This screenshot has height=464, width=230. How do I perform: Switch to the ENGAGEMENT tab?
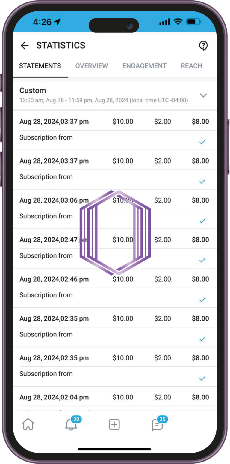[144, 66]
